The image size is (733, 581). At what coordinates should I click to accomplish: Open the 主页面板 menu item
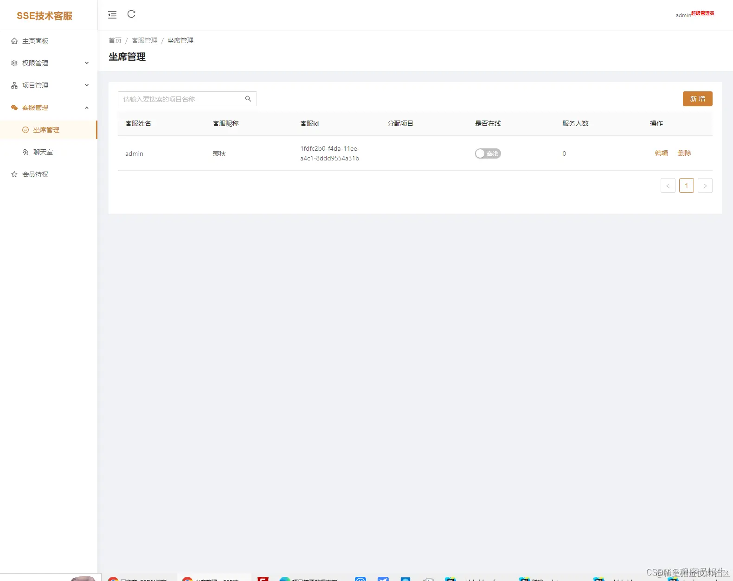pyautogui.click(x=49, y=41)
